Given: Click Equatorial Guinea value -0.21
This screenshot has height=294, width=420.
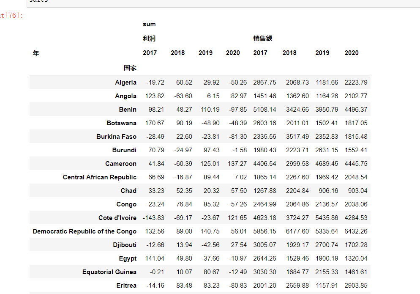Looking at the screenshot, I should click(x=157, y=272).
